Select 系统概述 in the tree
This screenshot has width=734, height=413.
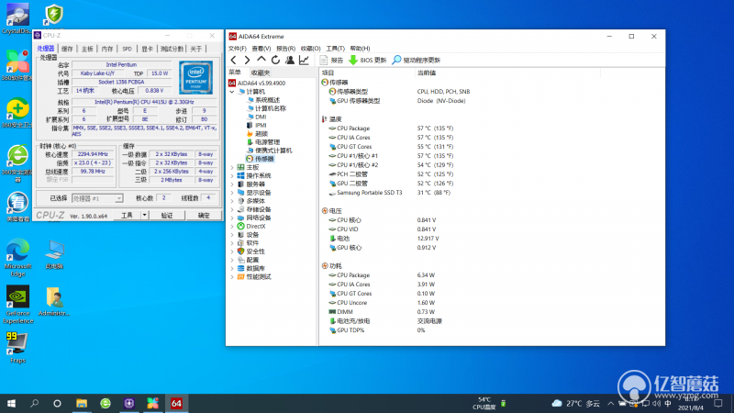tap(267, 100)
